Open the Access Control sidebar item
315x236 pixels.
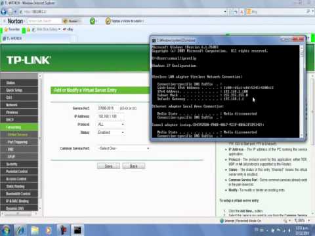tap(19, 179)
